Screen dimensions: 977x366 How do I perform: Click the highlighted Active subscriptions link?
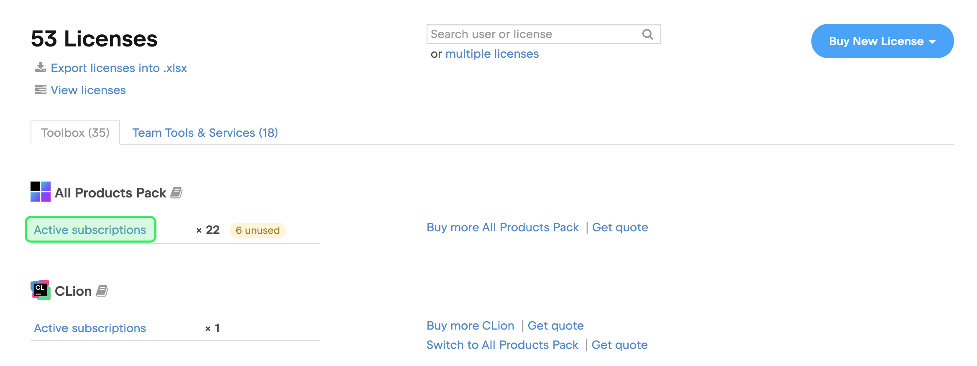[x=90, y=229]
